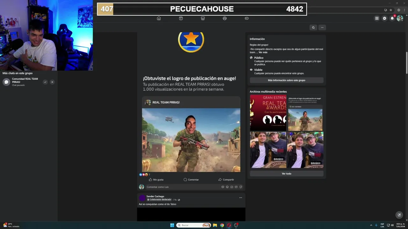
Task: Click Compartir button under the post
Action: pyautogui.click(x=226, y=180)
